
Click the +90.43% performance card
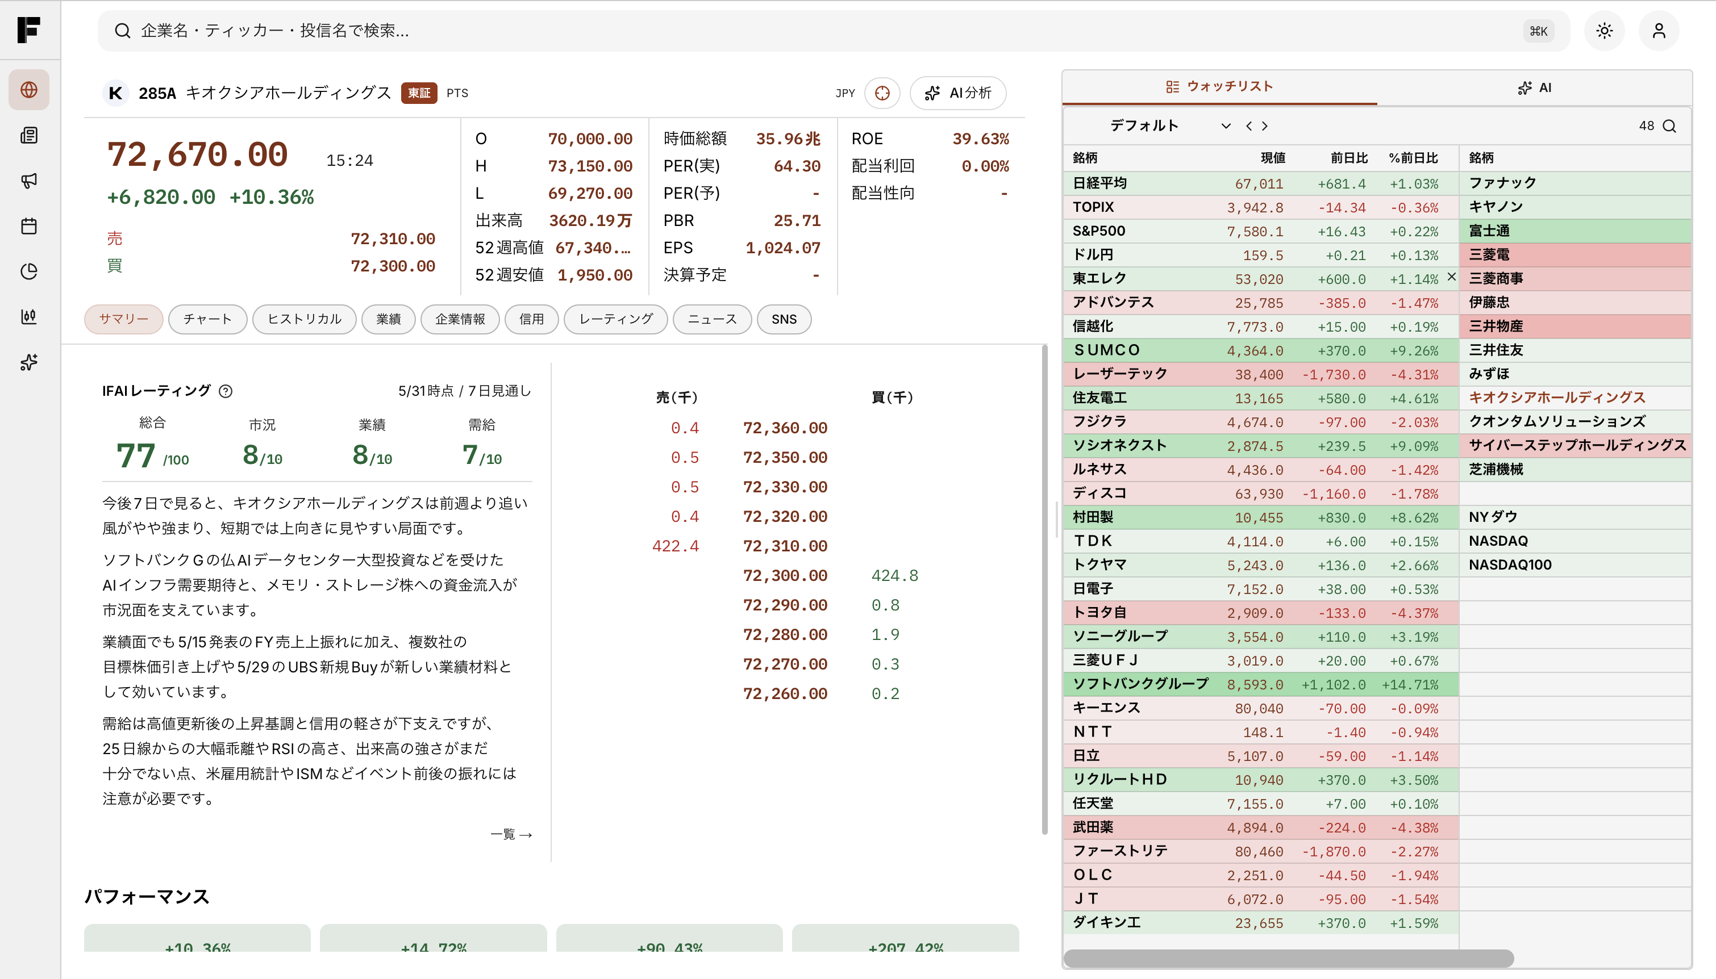[669, 939]
